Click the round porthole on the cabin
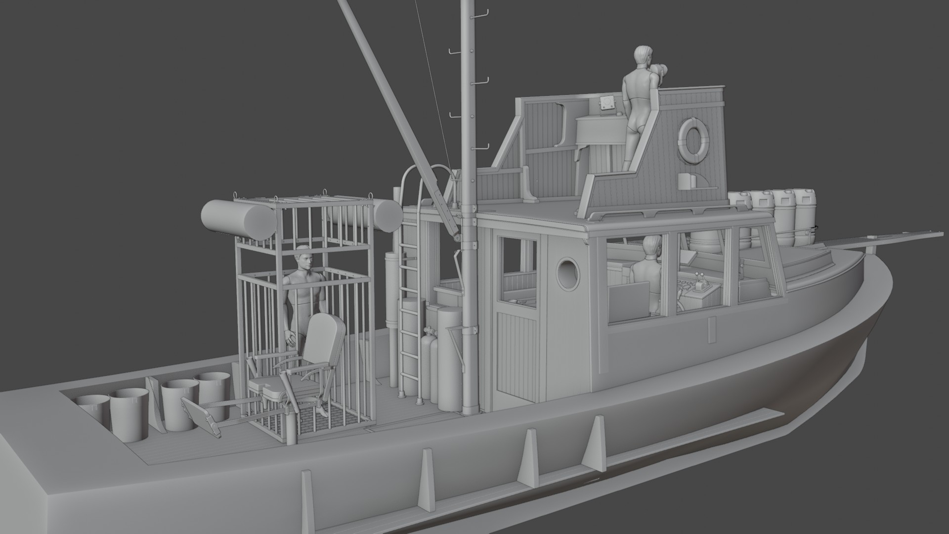This screenshot has height=534, width=949. [x=568, y=273]
